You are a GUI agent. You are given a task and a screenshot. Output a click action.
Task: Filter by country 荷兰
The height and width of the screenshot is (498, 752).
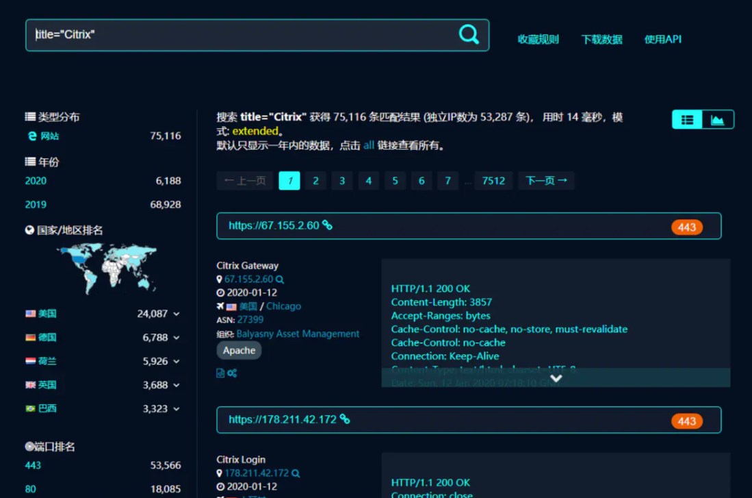click(47, 361)
